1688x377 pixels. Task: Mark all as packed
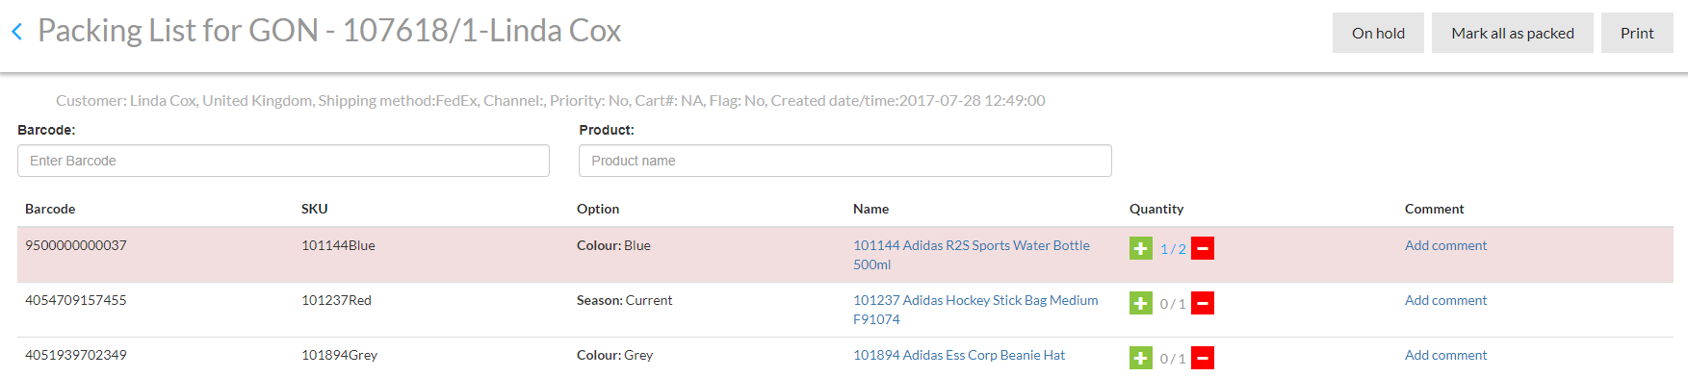pyautogui.click(x=1513, y=33)
